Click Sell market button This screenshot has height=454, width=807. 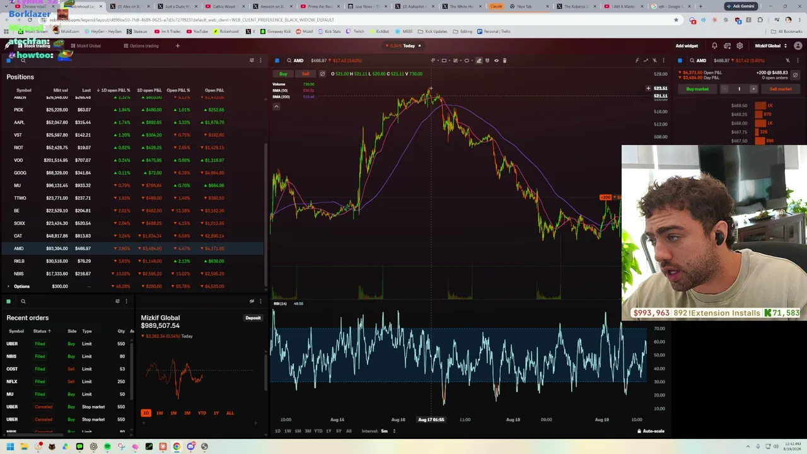coord(781,89)
